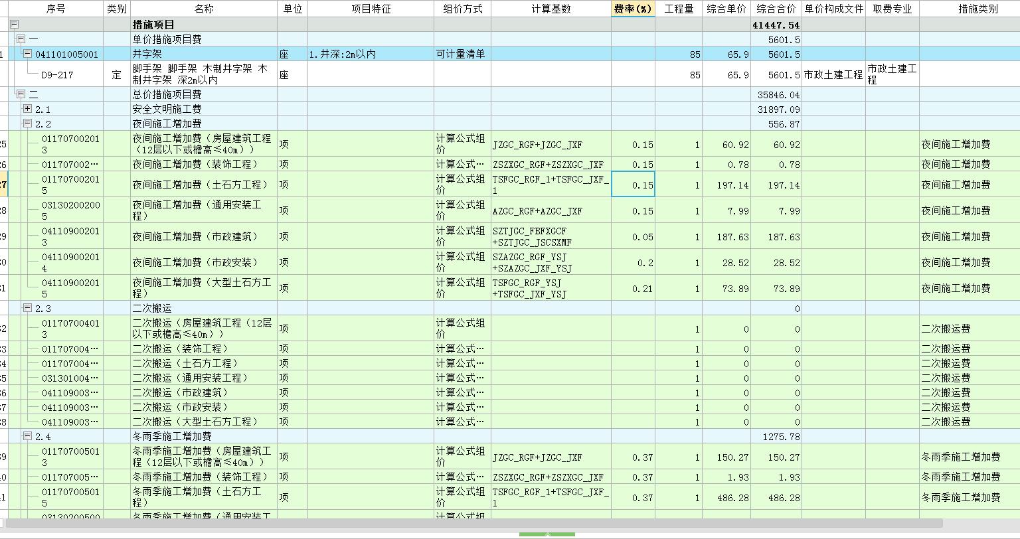Image resolution: width=1020 pixels, height=539 pixels.
Task: Click the 1.井深:2m以内 feature cell
Action: tap(371, 54)
